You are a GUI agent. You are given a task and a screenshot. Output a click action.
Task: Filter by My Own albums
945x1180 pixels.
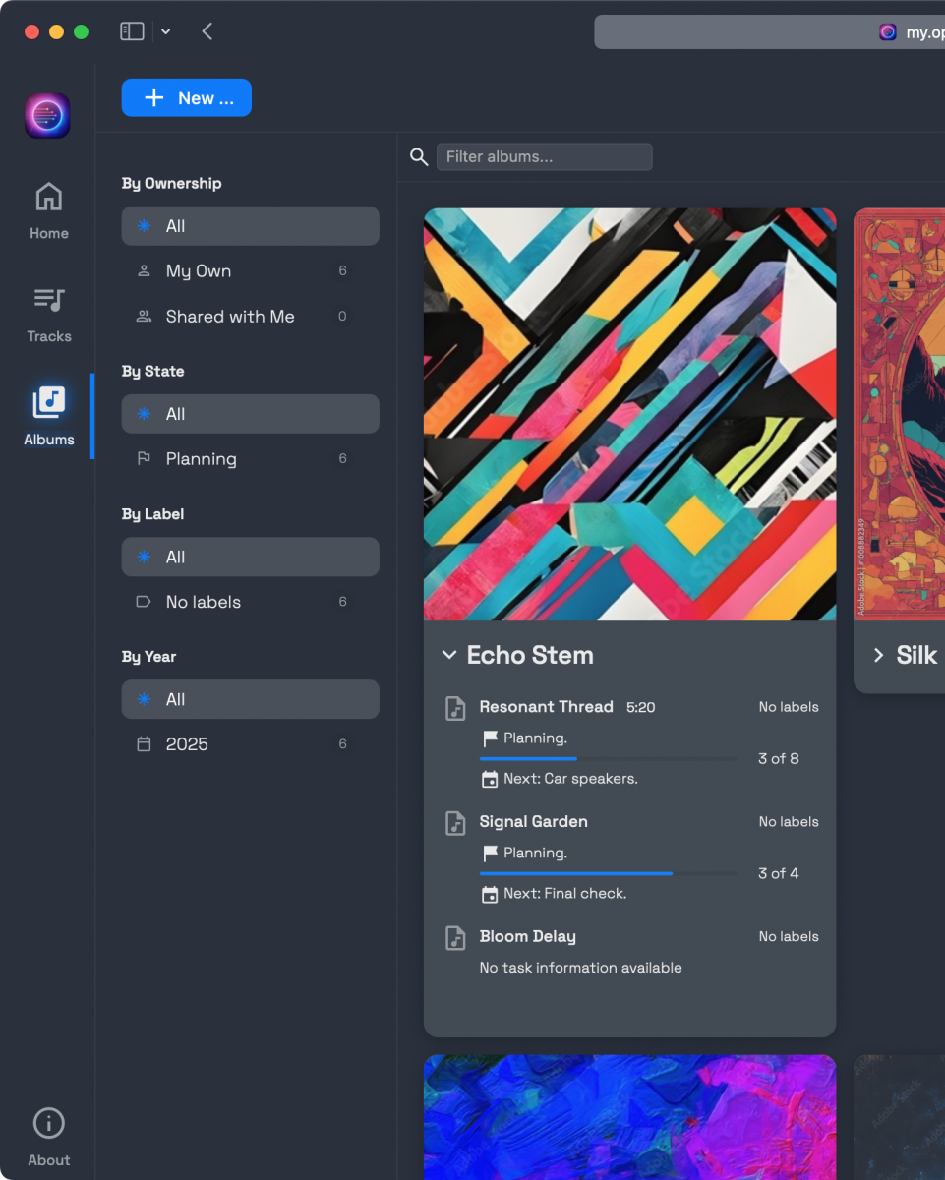[251, 271]
